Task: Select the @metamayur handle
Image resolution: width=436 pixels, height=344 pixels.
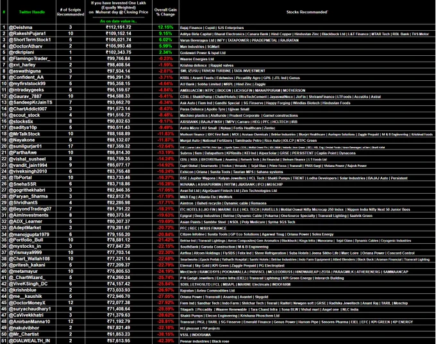Action: (x=23, y=271)
